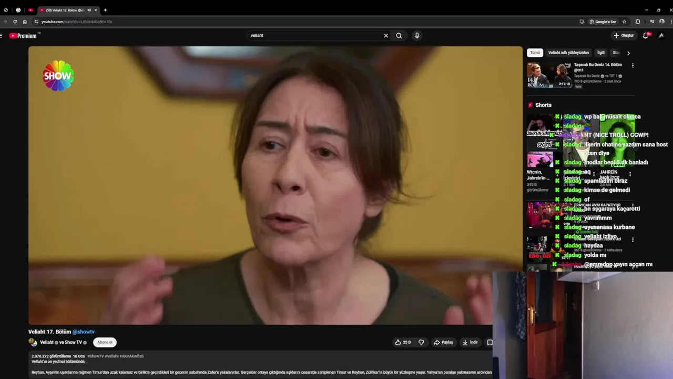This screenshot has width=673, height=379.
Task: Open Taşacak Bu Deniz 14. Bölüm title
Action: [x=598, y=67]
